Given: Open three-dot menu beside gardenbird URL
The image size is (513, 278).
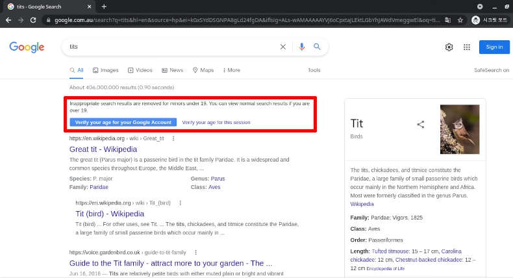Looking at the screenshot, I should [195, 253].
